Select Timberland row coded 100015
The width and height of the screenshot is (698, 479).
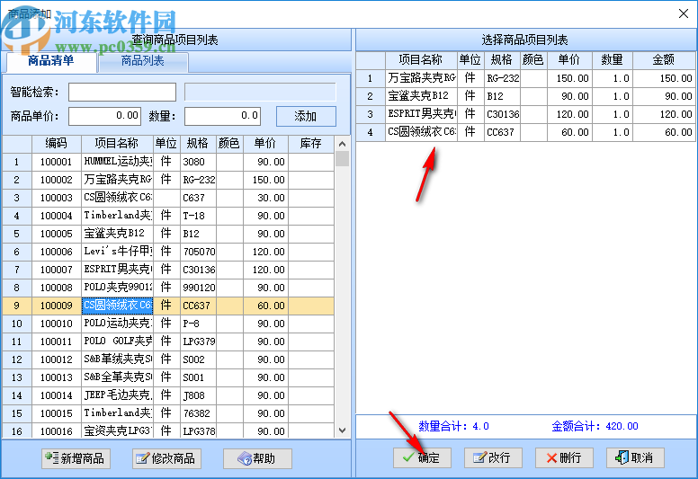click(168, 413)
